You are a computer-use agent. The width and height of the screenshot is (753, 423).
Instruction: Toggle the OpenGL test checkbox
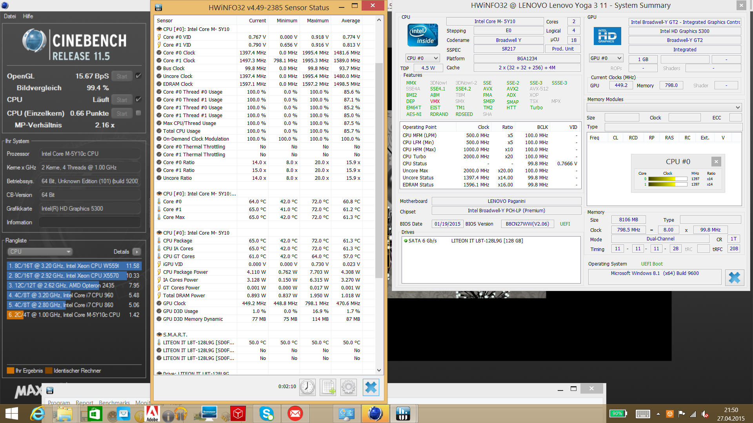click(x=138, y=76)
